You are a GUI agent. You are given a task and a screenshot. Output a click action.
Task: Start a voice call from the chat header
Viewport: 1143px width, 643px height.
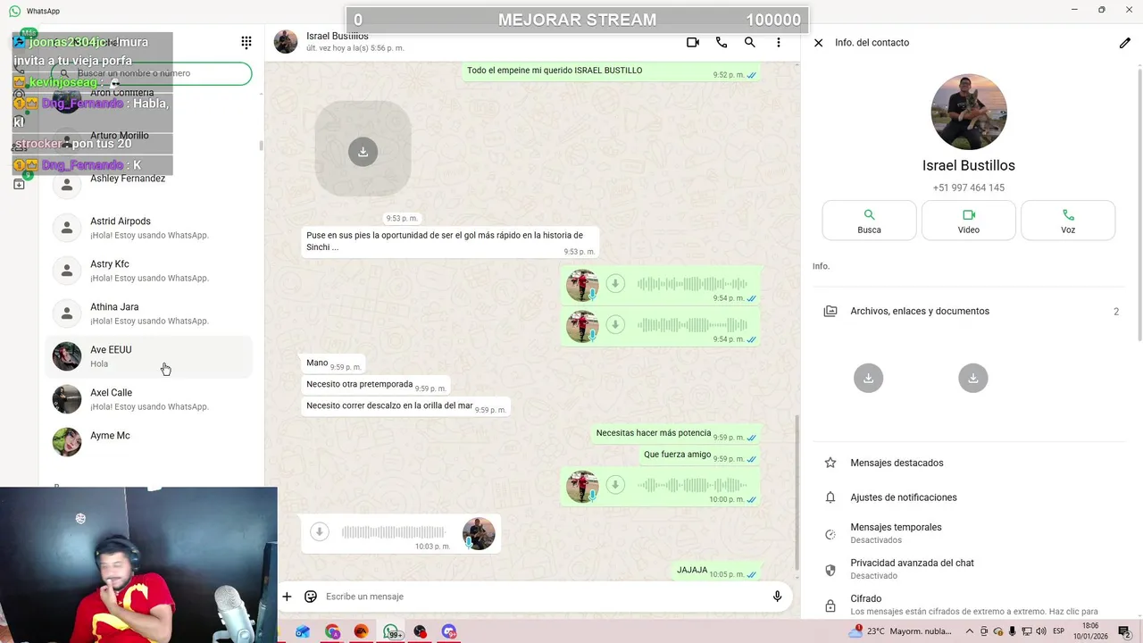click(722, 42)
